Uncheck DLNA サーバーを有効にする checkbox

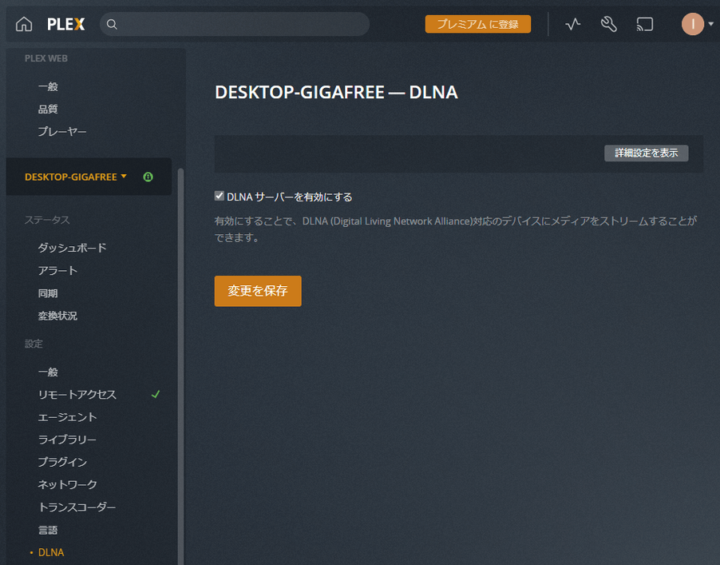(x=220, y=197)
